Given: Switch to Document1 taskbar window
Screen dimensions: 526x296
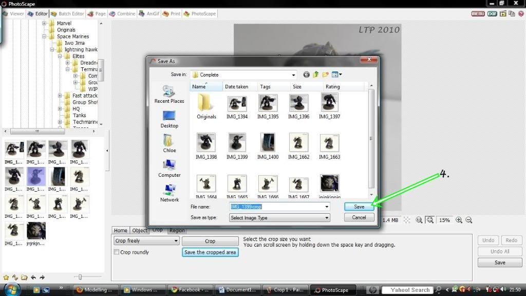Looking at the screenshot, I should pos(237,290).
